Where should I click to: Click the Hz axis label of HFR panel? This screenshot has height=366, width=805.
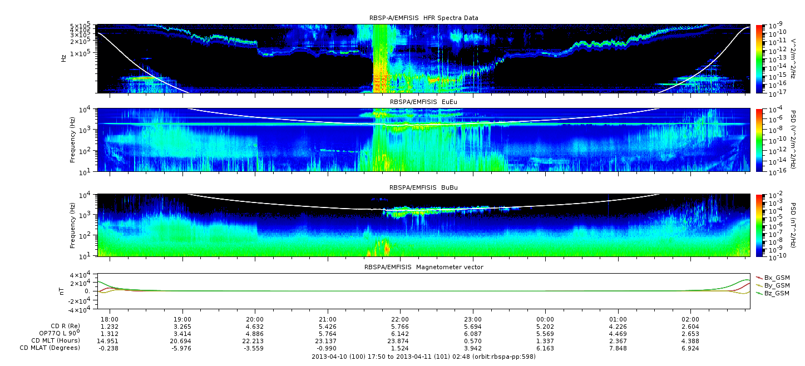pos(64,58)
